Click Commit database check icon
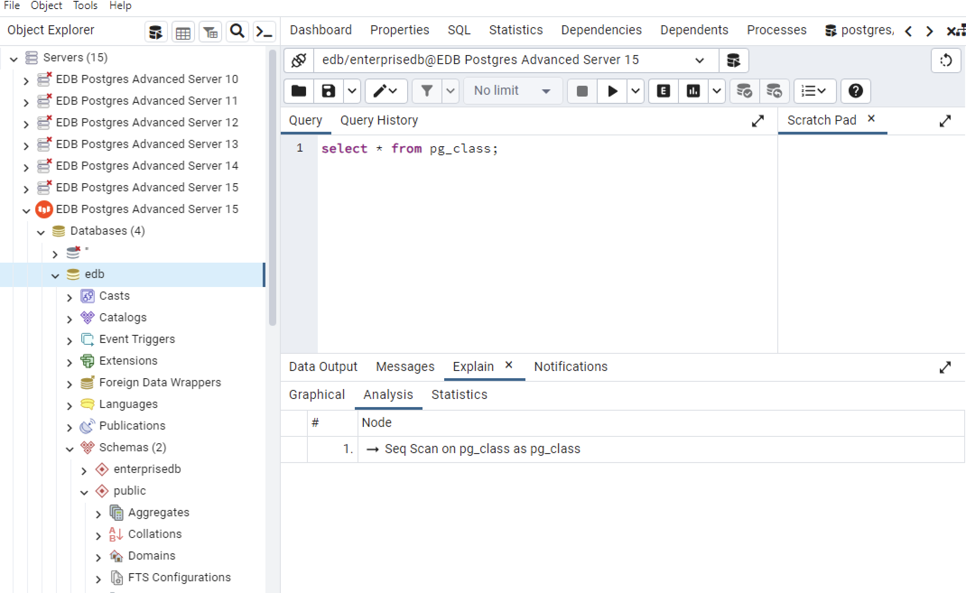The width and height of the screenshot is (966, 593). pos(744,91)
